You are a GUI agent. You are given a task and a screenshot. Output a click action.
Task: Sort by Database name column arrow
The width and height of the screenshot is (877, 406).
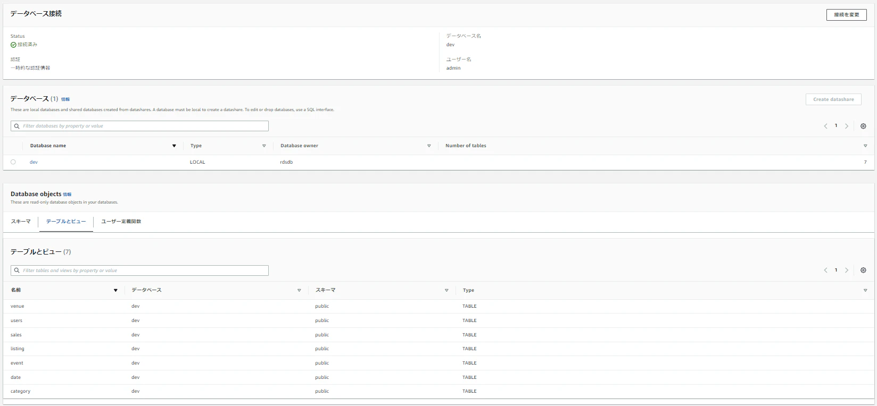[x=174, y=146]
